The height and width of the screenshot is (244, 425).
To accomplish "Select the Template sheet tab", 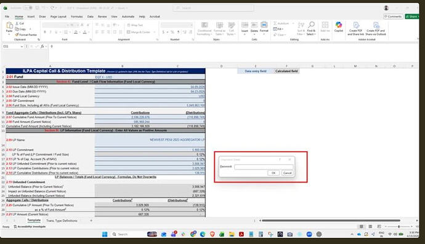I will [x=34, y=221].
